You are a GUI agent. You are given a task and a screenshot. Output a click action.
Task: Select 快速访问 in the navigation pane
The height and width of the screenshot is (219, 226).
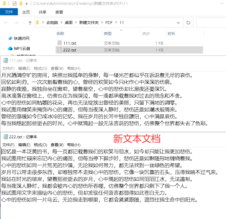(22, 38)
